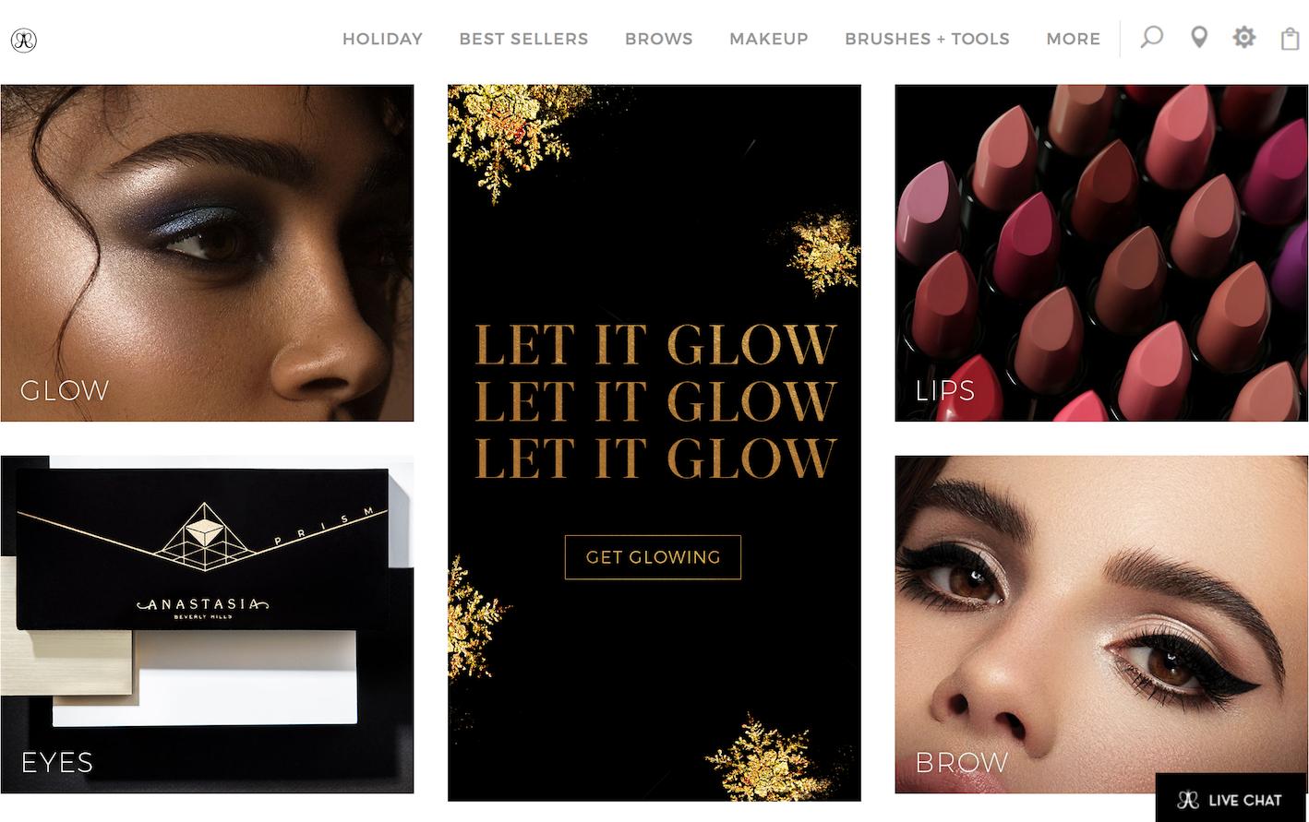Screen dimensions: 1309x822
Task: Select the Brow category tile
Action: point(1101,625)
